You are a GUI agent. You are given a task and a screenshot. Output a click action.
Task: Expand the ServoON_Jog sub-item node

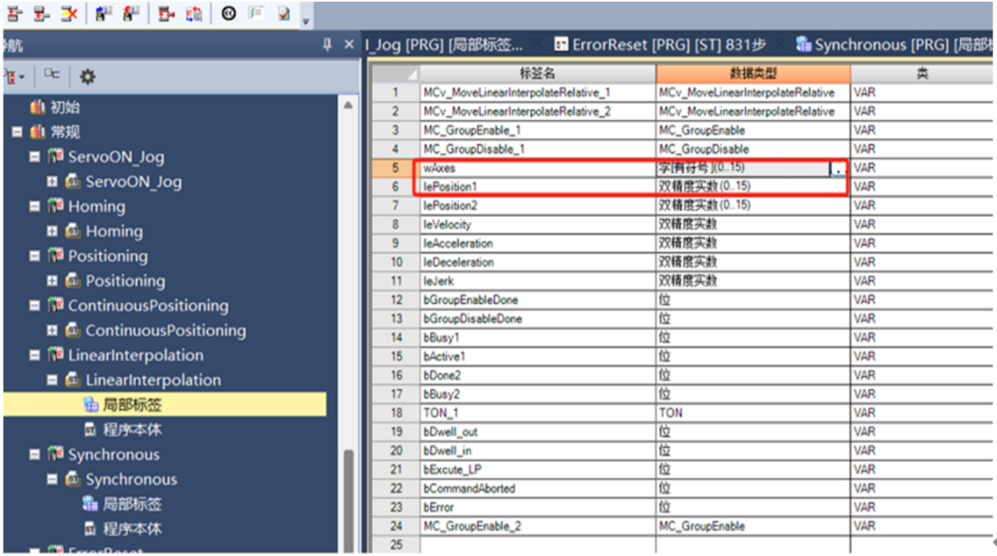(52, 181)
